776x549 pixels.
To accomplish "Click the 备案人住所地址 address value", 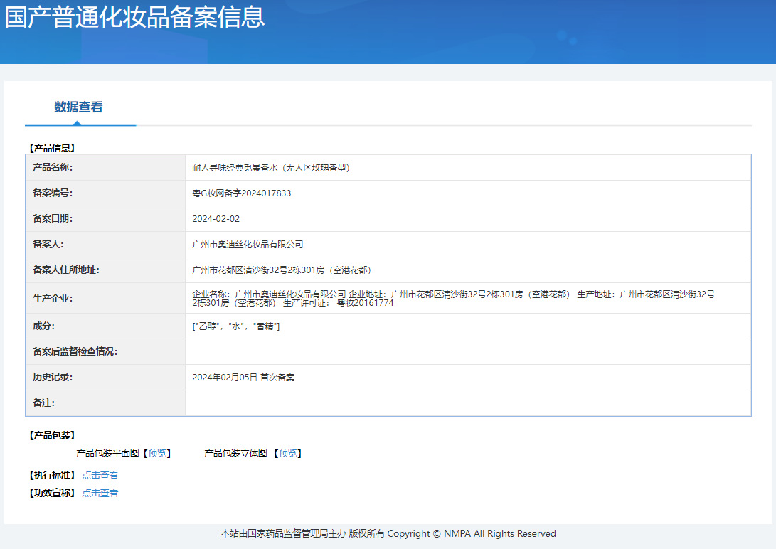I will (282, 270).
